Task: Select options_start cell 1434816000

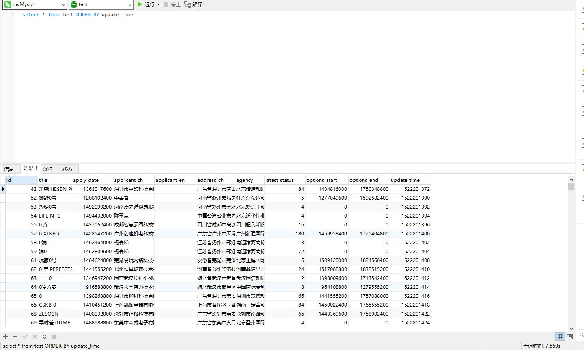Action: pos(327,189)
